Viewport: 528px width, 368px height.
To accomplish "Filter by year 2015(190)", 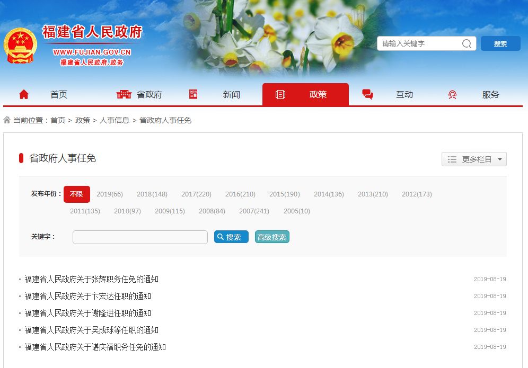I will click(285, 194).
